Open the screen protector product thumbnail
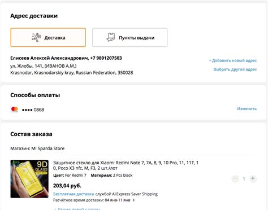This screenshot has height=210, width=268. (x=29, y=179)
